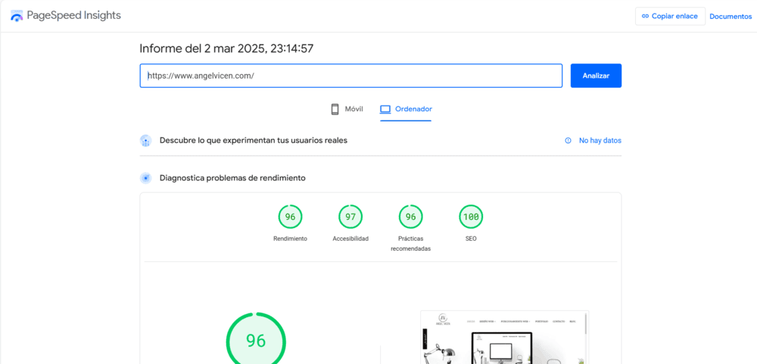Click the Accesibilidad label
The width and height of the screenshot is (757, 364).
click(x=350, y=239)
